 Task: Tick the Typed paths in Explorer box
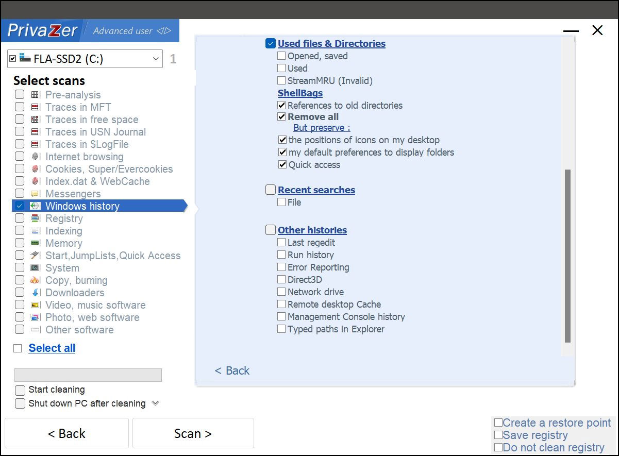click(x=281, y=329)
